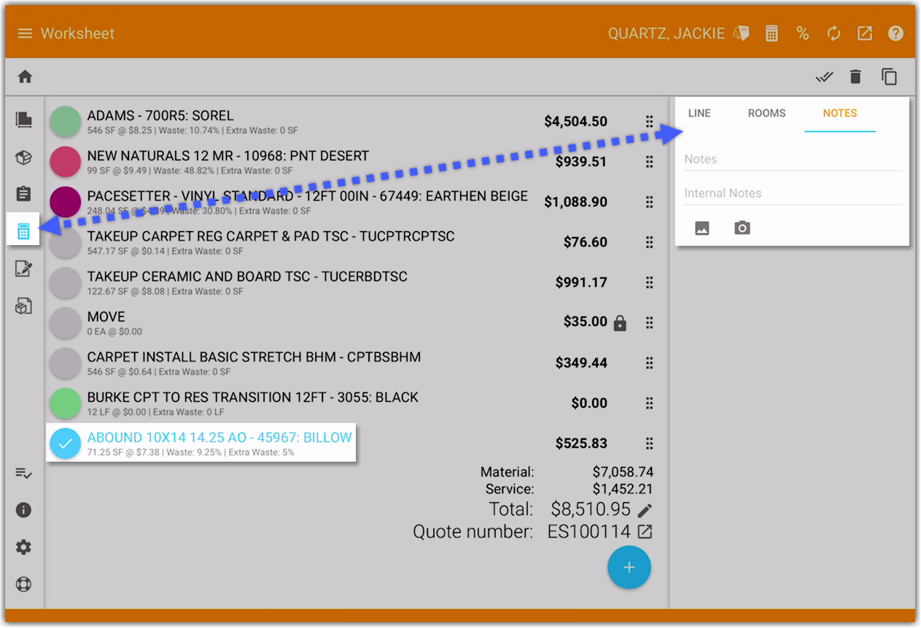Deselect the checked ABOUND 10X14 line circle

(x=65, y=443)
